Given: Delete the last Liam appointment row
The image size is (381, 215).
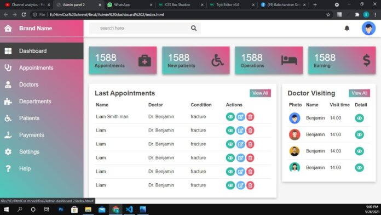Looking at the screenshot, I should tap(250, 185).
